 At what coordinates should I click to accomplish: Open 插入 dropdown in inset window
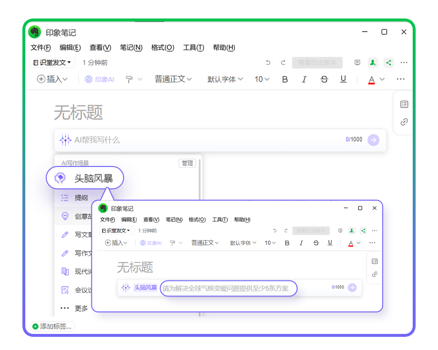point(116,243)
